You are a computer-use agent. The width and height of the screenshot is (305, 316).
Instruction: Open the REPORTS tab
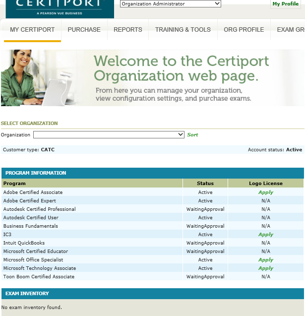point(128,30)
